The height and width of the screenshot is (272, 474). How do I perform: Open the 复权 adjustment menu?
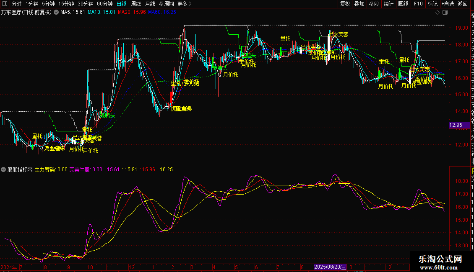point(345,4)
